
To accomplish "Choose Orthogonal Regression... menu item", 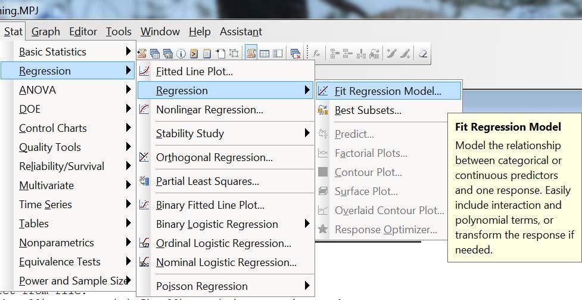I will [226, 157].
